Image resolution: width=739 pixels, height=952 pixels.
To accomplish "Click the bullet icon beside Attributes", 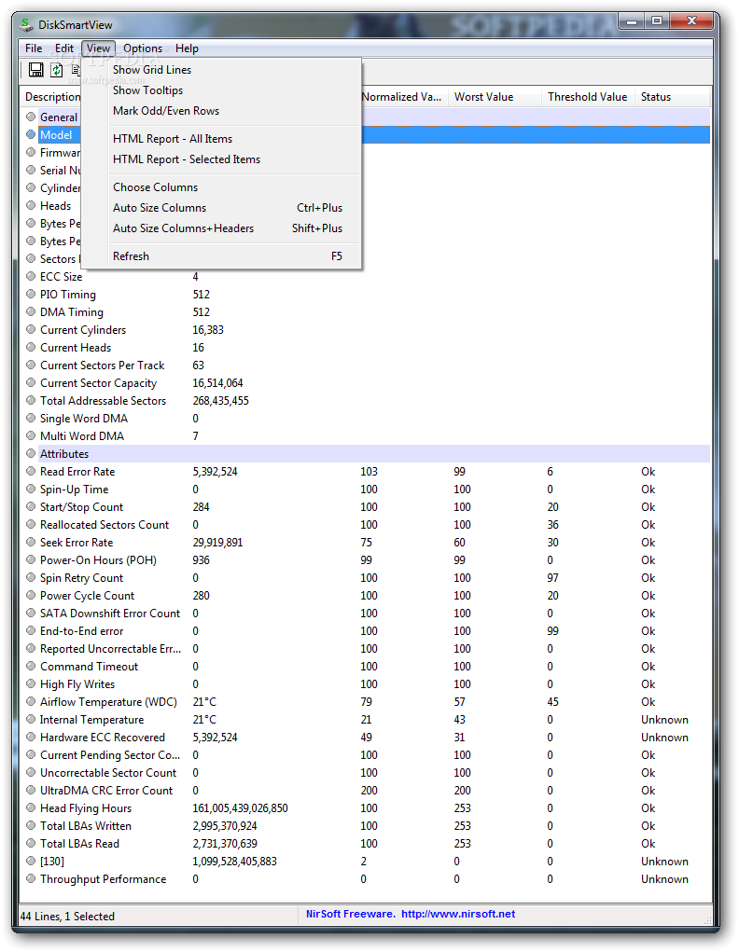I will point(31,453).
